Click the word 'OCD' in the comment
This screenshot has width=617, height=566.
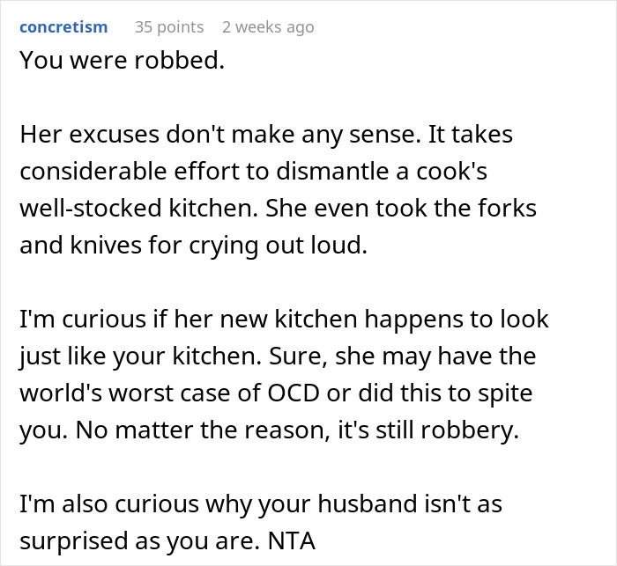click(294, 393)
